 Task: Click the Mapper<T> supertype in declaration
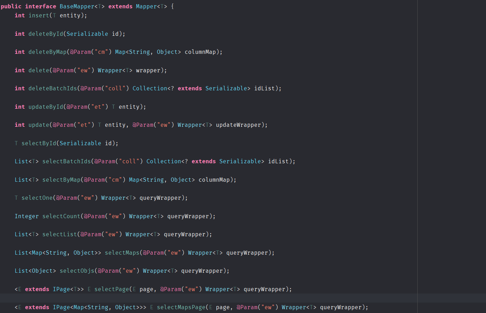click(152, 6)
